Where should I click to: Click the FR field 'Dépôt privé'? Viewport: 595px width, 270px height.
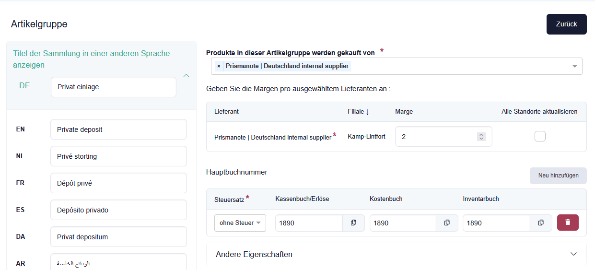118,183
